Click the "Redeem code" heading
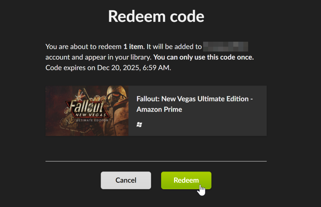This screenshot has width=321, height=207. pyautogui.click(x=156, y=16)
